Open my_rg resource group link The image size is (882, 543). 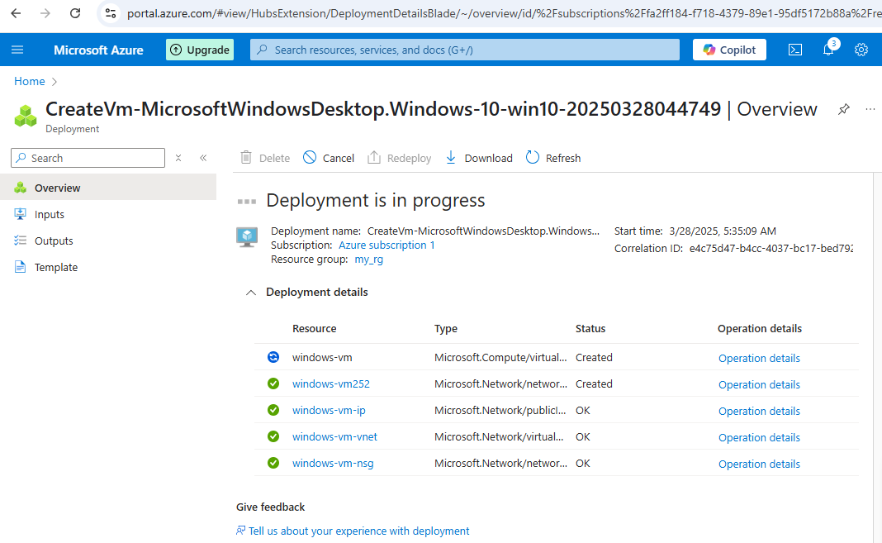(369, 260)
